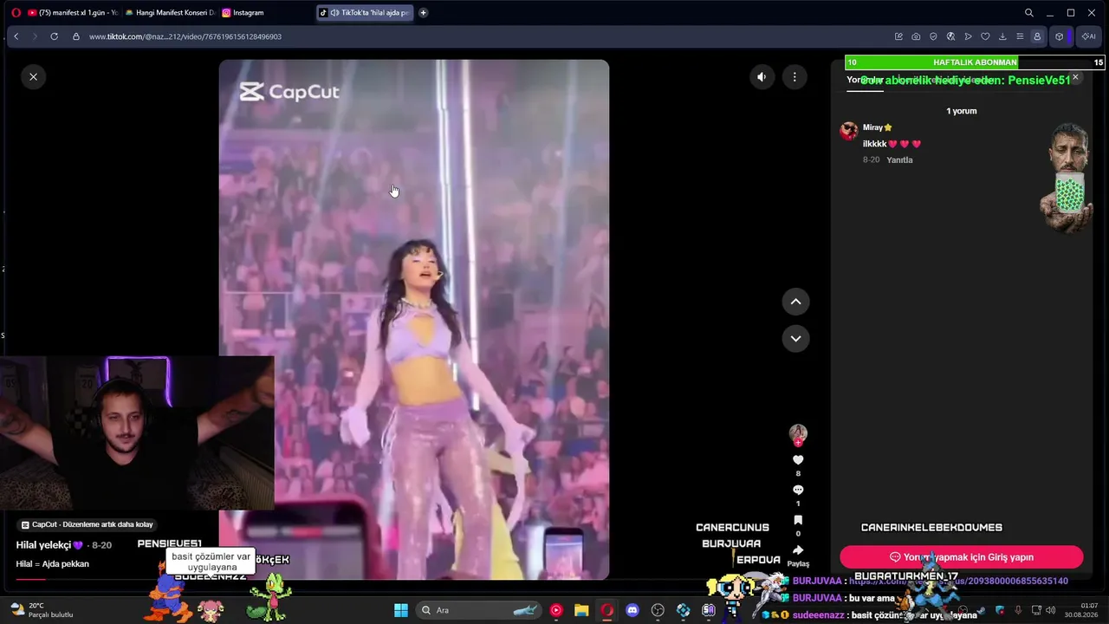Open the Opera AI assistant button

pyautogui.click(x=1087, y=36)
